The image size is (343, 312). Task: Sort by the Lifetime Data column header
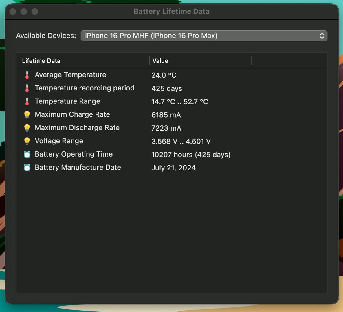(x=41, y=61)
